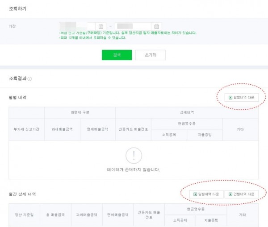Click the exclamation no-data icon in the monthly table
The image size is (268, 227).
click(x=134, y=156)
